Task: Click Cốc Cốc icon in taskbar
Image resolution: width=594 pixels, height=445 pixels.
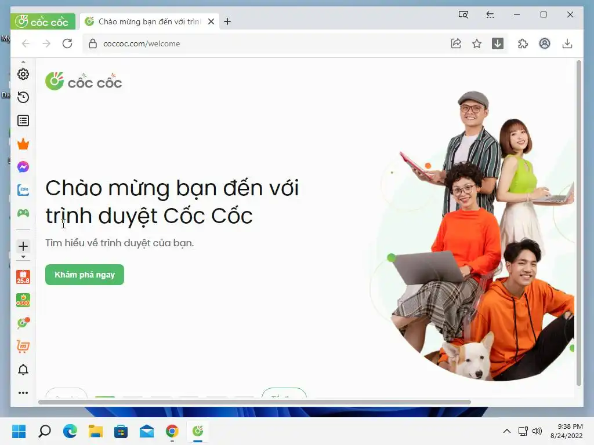Action: point(198,431)
